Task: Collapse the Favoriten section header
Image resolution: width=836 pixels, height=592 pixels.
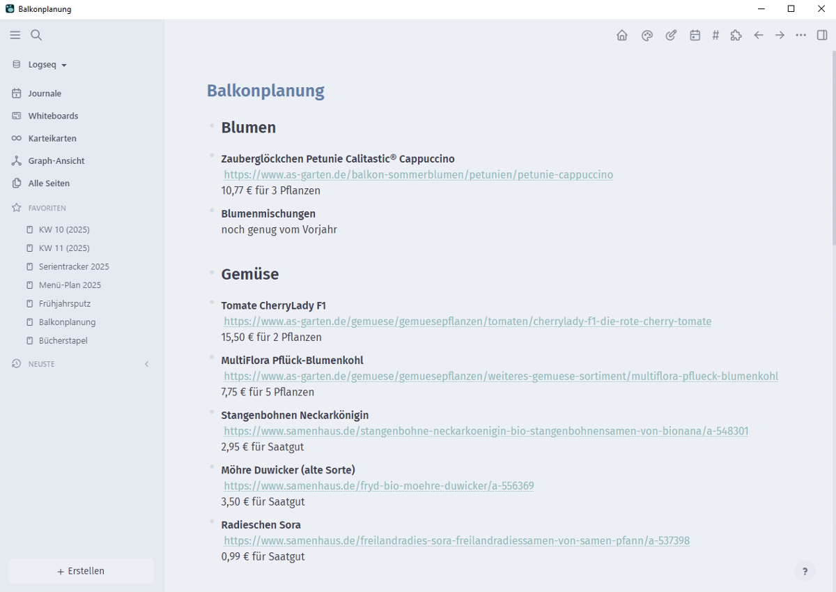Action: click(x=47, y=208)
